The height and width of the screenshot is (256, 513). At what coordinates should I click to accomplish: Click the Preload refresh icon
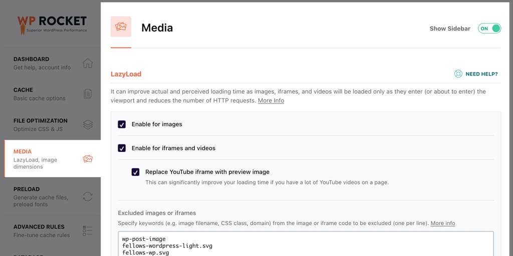click(88, 196)
